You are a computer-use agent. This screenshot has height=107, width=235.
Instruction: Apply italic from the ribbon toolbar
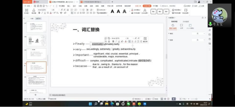click(42, 13)
